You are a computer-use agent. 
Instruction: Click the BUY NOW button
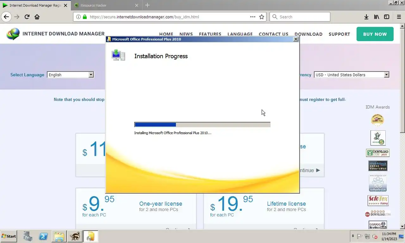[x=375, y=34]
